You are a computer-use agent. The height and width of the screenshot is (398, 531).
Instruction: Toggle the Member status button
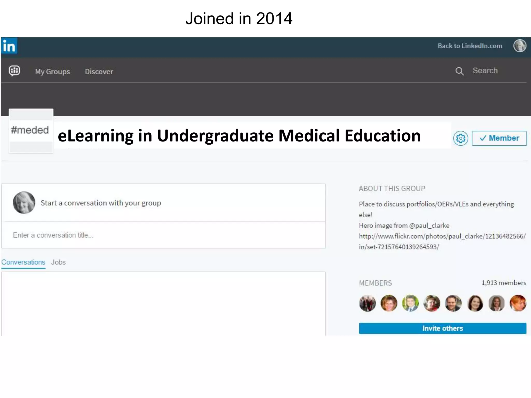point(499,138)
